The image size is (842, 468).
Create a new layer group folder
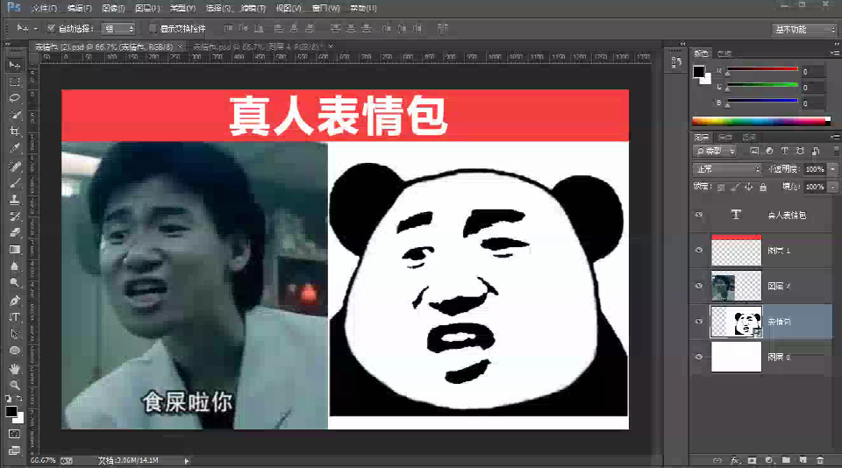click(786, 460)
